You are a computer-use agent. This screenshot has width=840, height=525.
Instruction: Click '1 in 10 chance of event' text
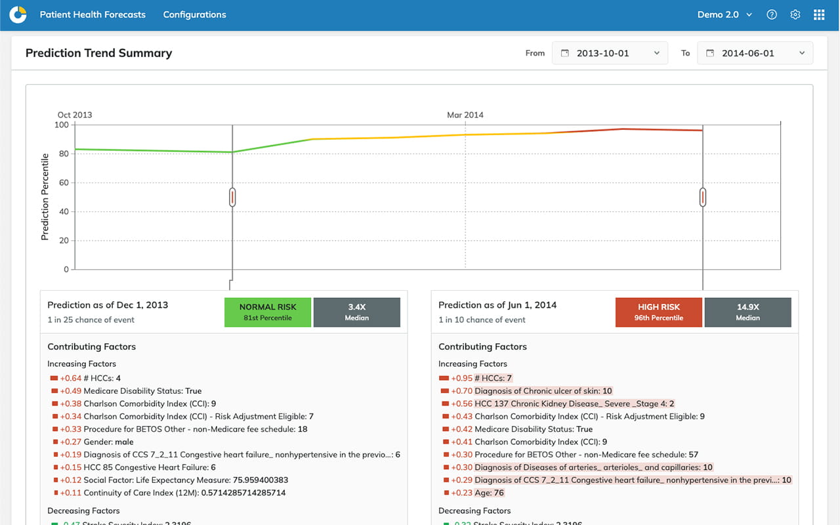tap(482, 320)
